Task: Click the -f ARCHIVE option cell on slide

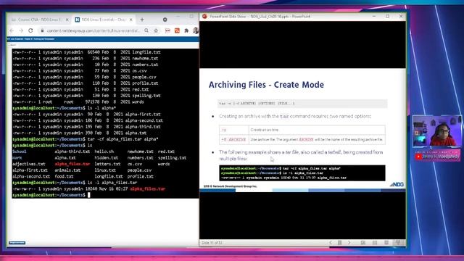Action: click(x=233, y=139)
